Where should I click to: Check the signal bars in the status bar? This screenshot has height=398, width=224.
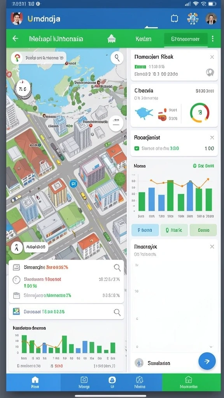pos(188,4)
